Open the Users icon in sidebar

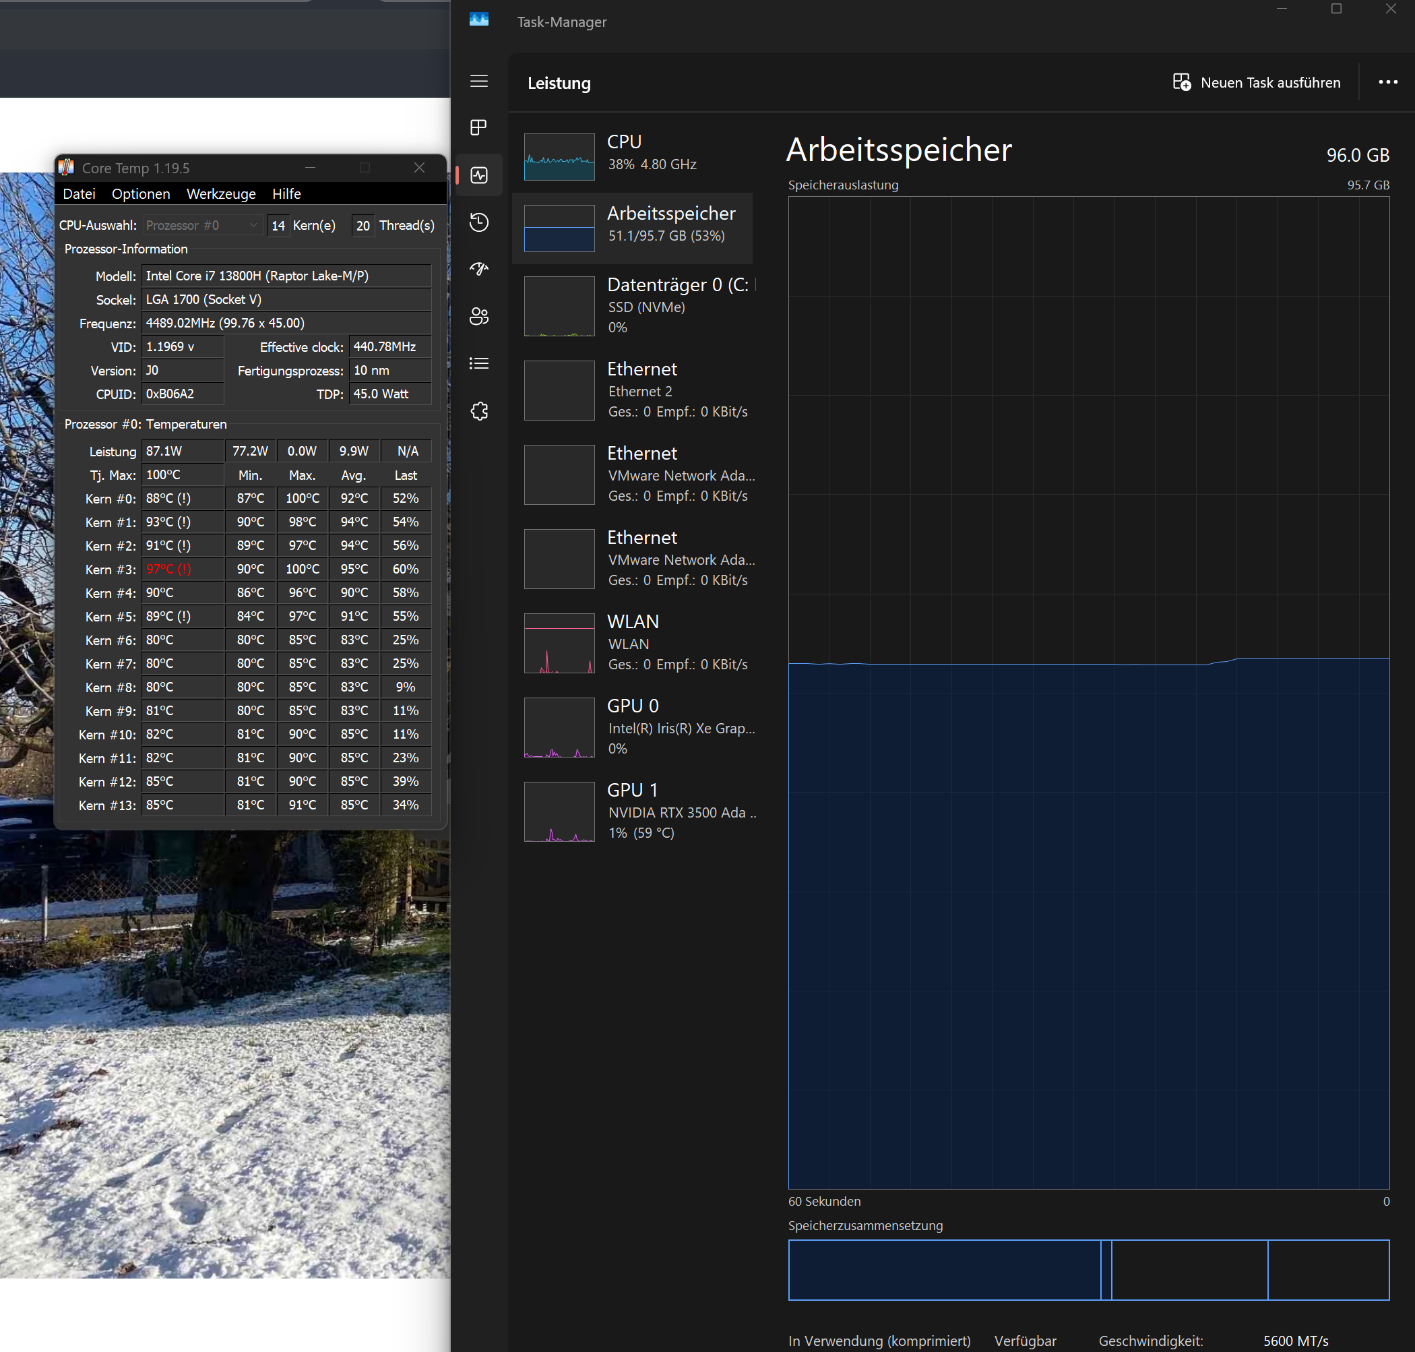pyautogui.click(x=479, y=316)
